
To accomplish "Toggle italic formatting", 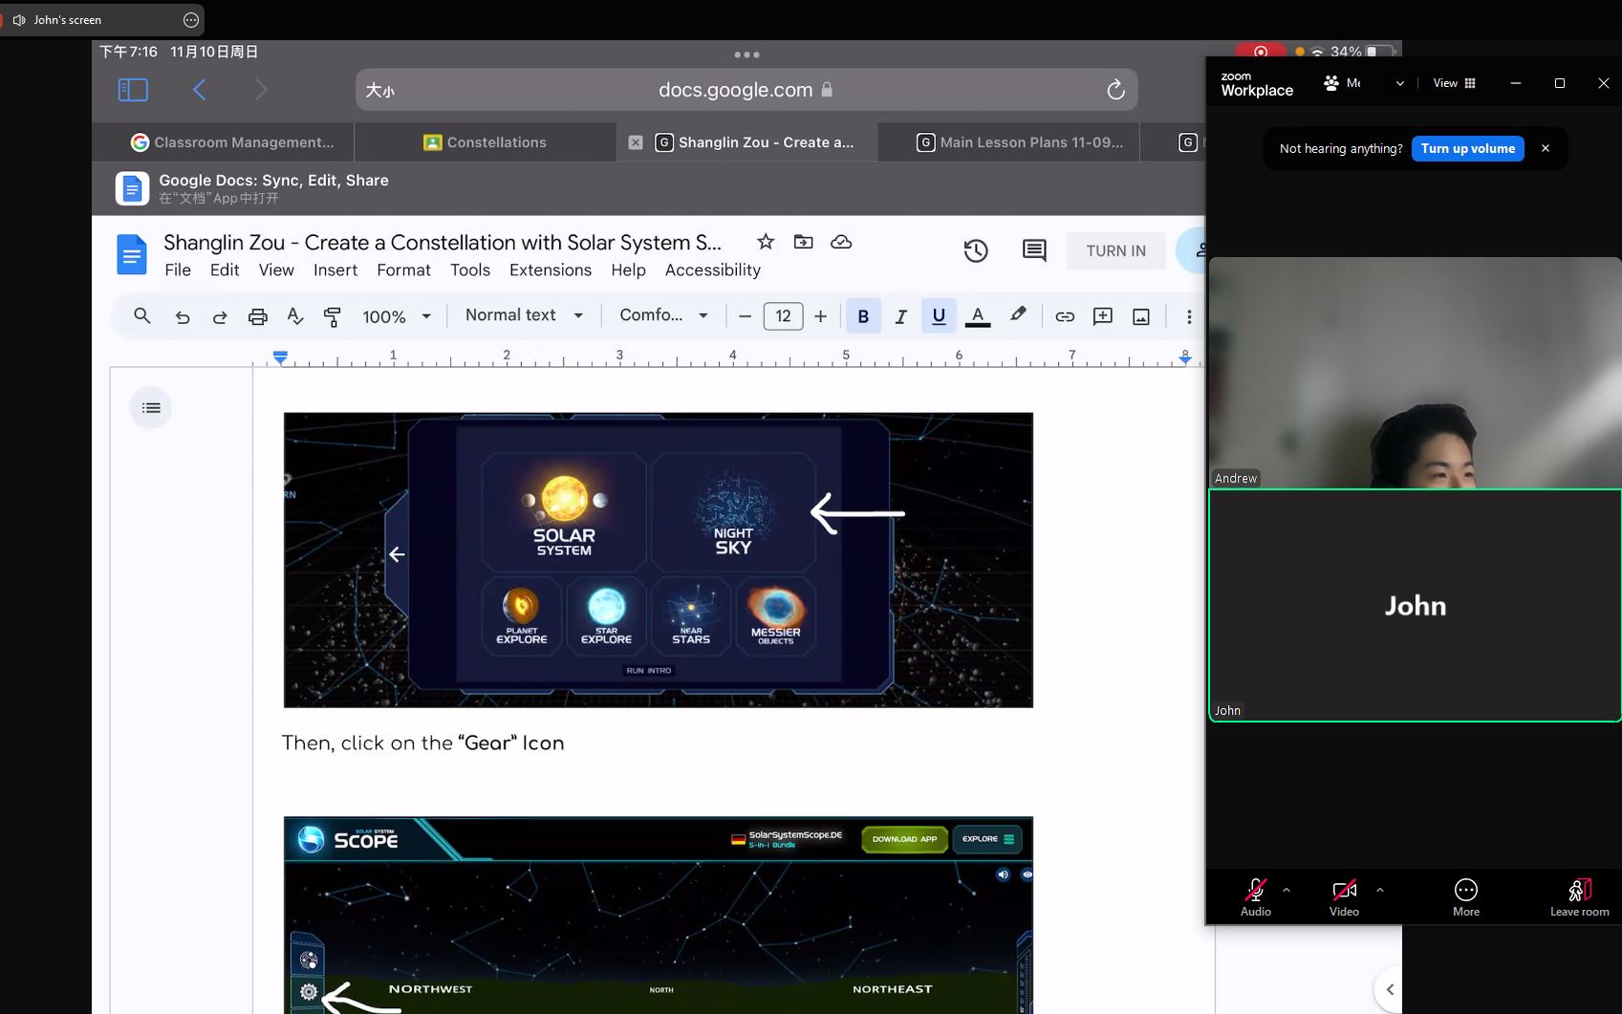I will pyautogui.click(x=900, y=316).
